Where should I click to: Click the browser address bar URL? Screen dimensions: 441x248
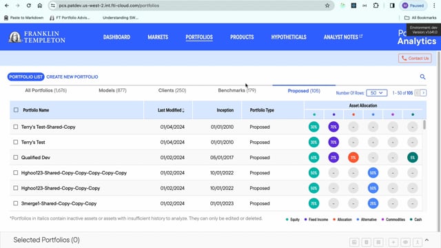[x=109, y=6]
